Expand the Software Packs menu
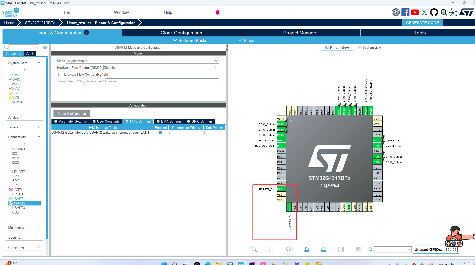This screenshot has height=265, width=475. point(190,40)
